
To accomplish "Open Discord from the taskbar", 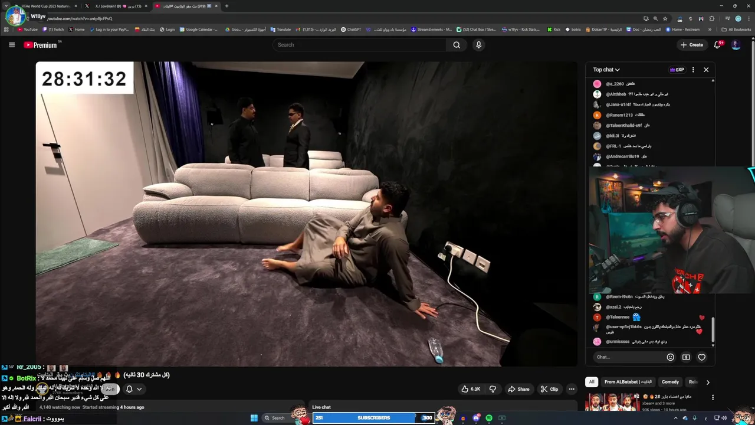I will click(476, 418).
